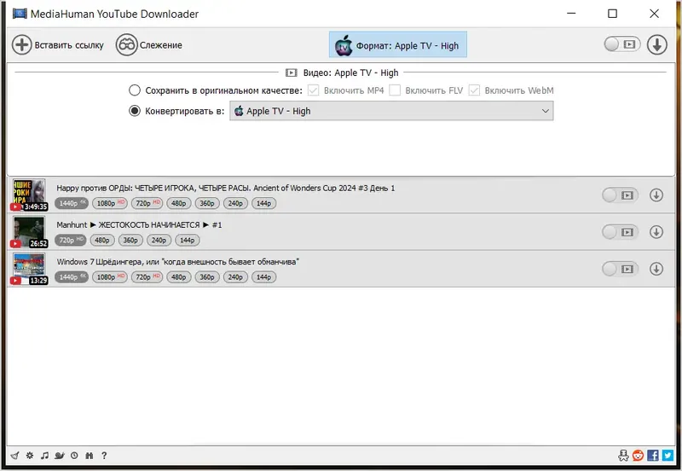Open the Reddit icon link
This screenshot has width=682, height=471.
click(638, 456)
